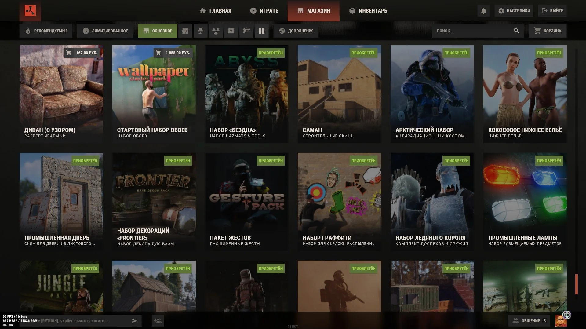Show the РЕКОМЕНДУЕМЫЕ featured items

46,31
